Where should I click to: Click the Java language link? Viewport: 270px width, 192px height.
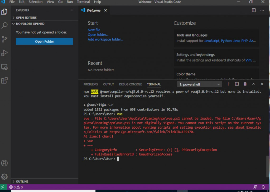[237, 41]
